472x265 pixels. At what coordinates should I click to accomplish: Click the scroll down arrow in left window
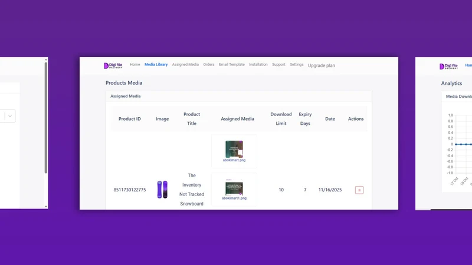point(46,207)
